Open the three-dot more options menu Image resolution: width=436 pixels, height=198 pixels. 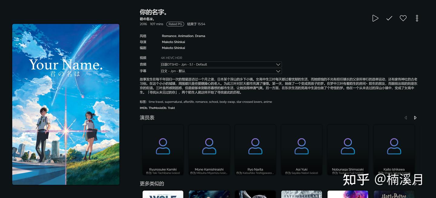click(417, 18)
